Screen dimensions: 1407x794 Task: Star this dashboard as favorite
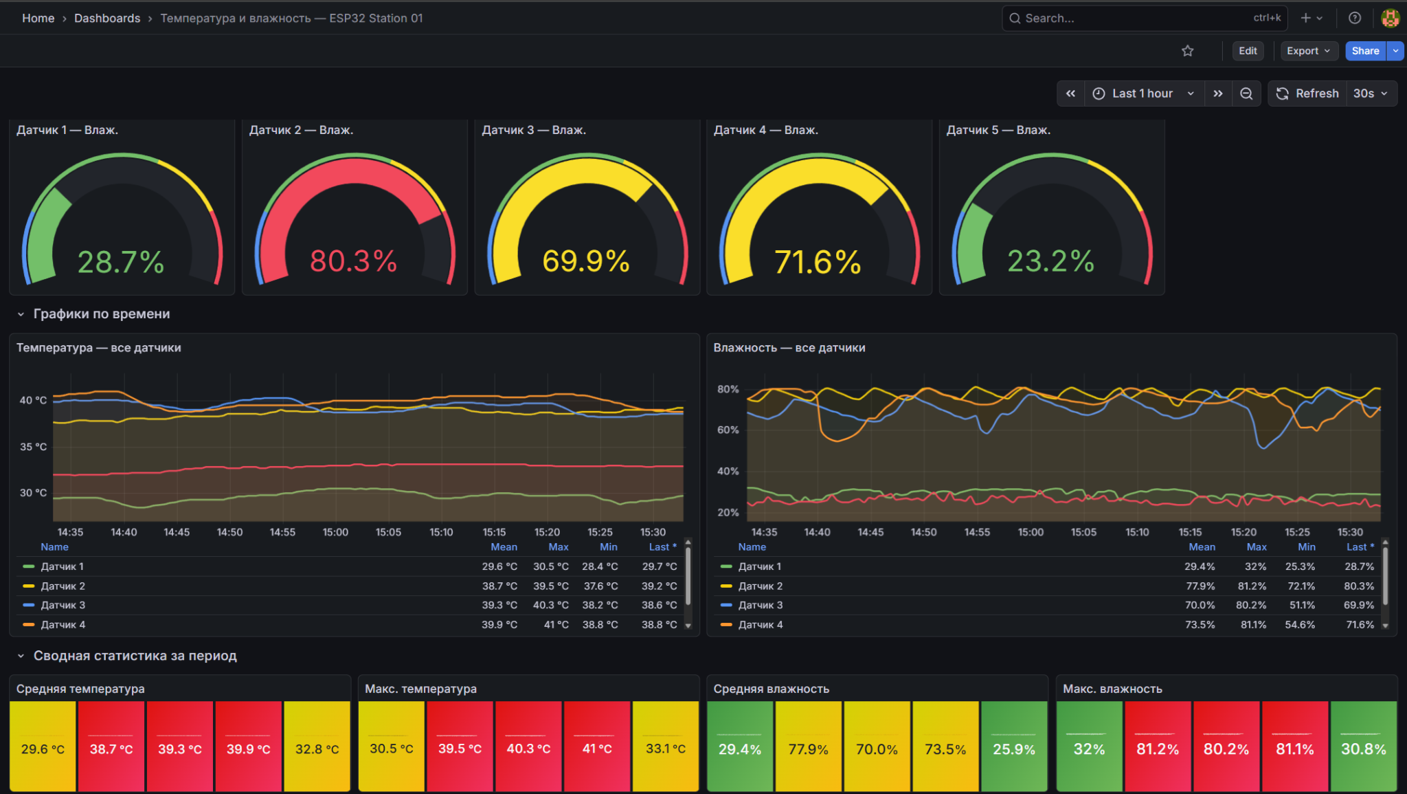tap(1187, 51)
